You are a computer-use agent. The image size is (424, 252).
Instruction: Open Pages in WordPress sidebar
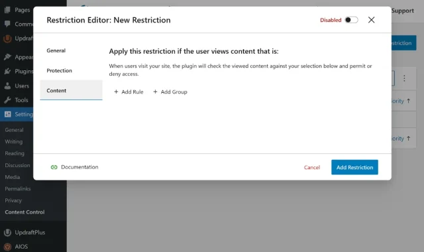(22, 10)
